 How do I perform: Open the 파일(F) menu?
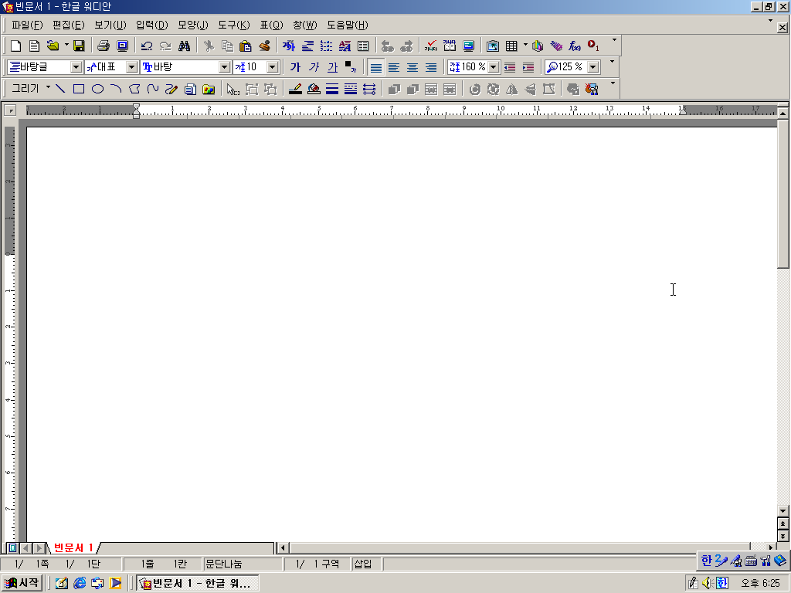click(27, 25)
